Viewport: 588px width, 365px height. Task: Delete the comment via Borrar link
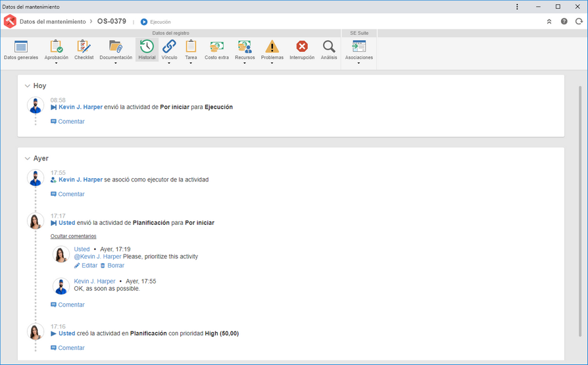click(116, 266)
